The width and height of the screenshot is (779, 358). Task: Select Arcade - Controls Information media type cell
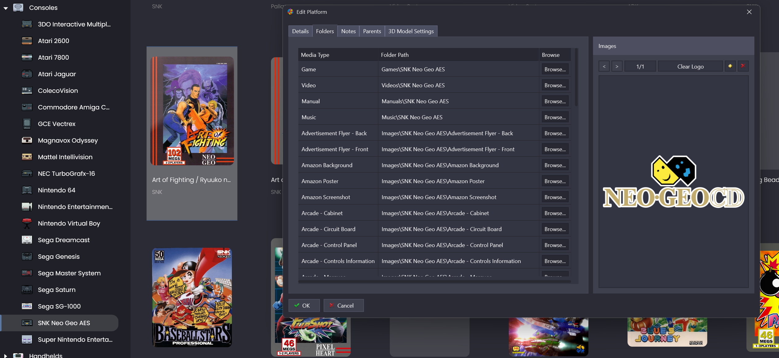click(x=338, y=261)
